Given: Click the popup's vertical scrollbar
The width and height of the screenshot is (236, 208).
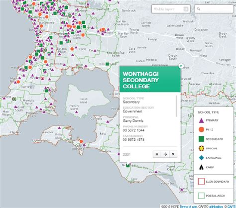Looking at the screenshot, I should point(176,106).
